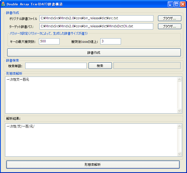
Task: Close the Double Array Trie window
Action: [x=183, y=4]
